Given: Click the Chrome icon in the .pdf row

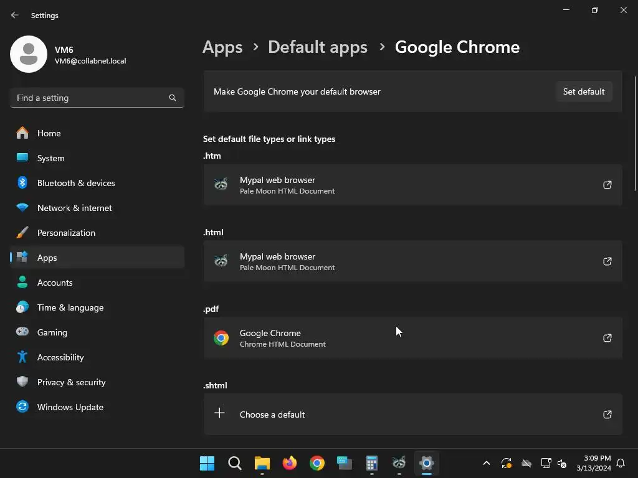Looking at the screenshot, I should pyautogui.click(x=221, y=338).
